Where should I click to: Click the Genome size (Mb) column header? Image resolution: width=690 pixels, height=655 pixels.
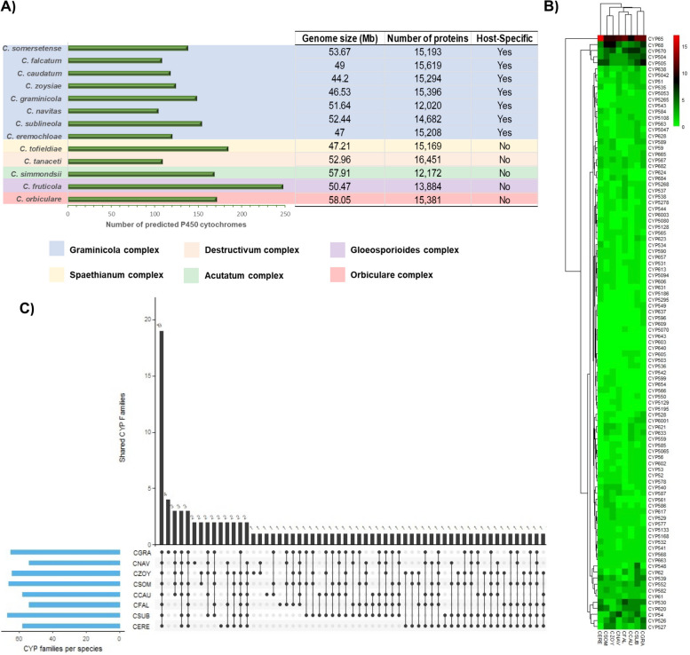pyautogui.click(x=339, y=36)
